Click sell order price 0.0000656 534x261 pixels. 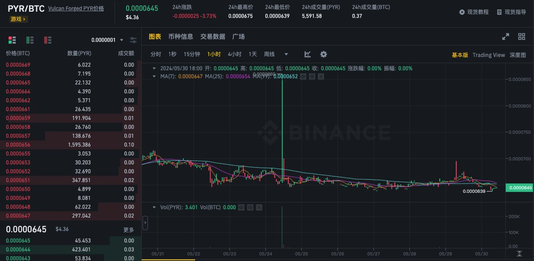[18, 145]
